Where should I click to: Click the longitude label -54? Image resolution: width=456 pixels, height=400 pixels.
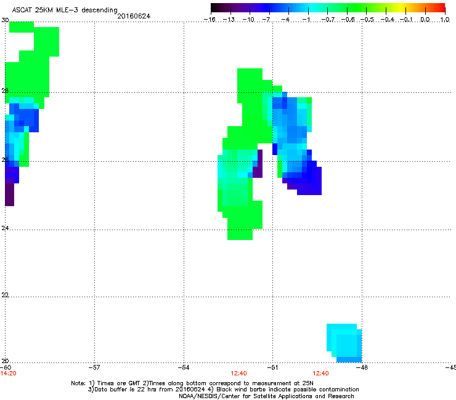[184, 367]
